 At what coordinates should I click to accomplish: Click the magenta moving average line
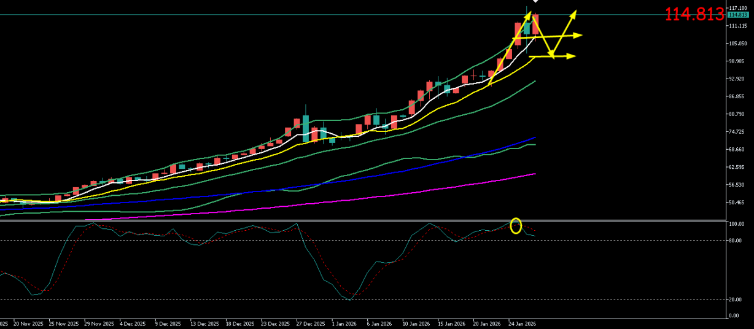point(430,189)
